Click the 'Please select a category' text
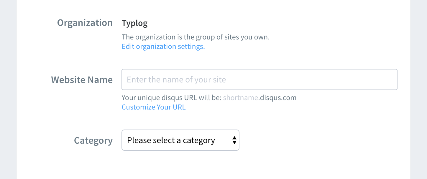This screenshot has height=179, width=427. tap(171, 140)
